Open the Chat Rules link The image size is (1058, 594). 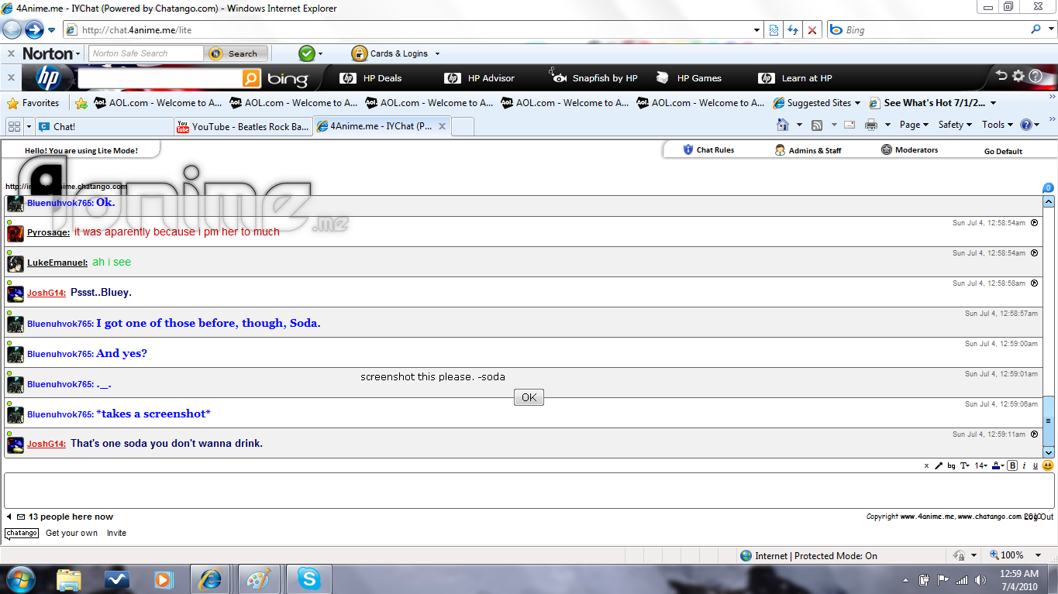[708, 149]
